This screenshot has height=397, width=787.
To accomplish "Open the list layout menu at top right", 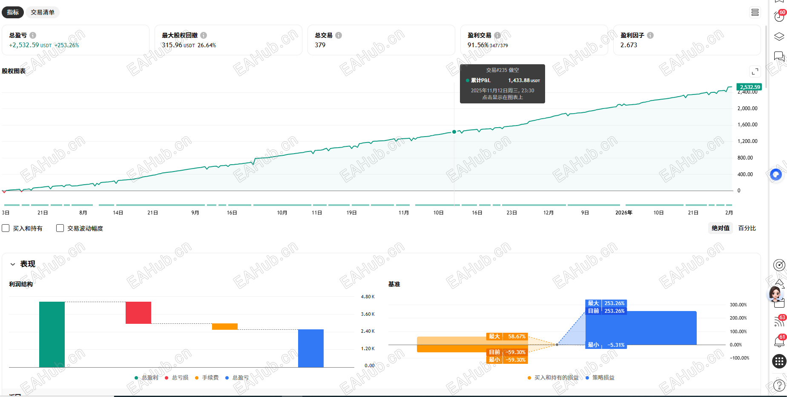I will 755,12.
